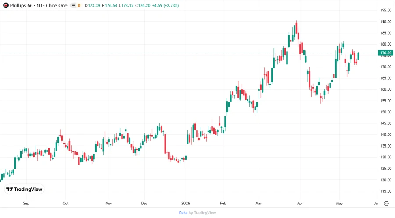This screenshot has width=395, height=218.
Task: Click the Feb time axis label
Action: 223,203
